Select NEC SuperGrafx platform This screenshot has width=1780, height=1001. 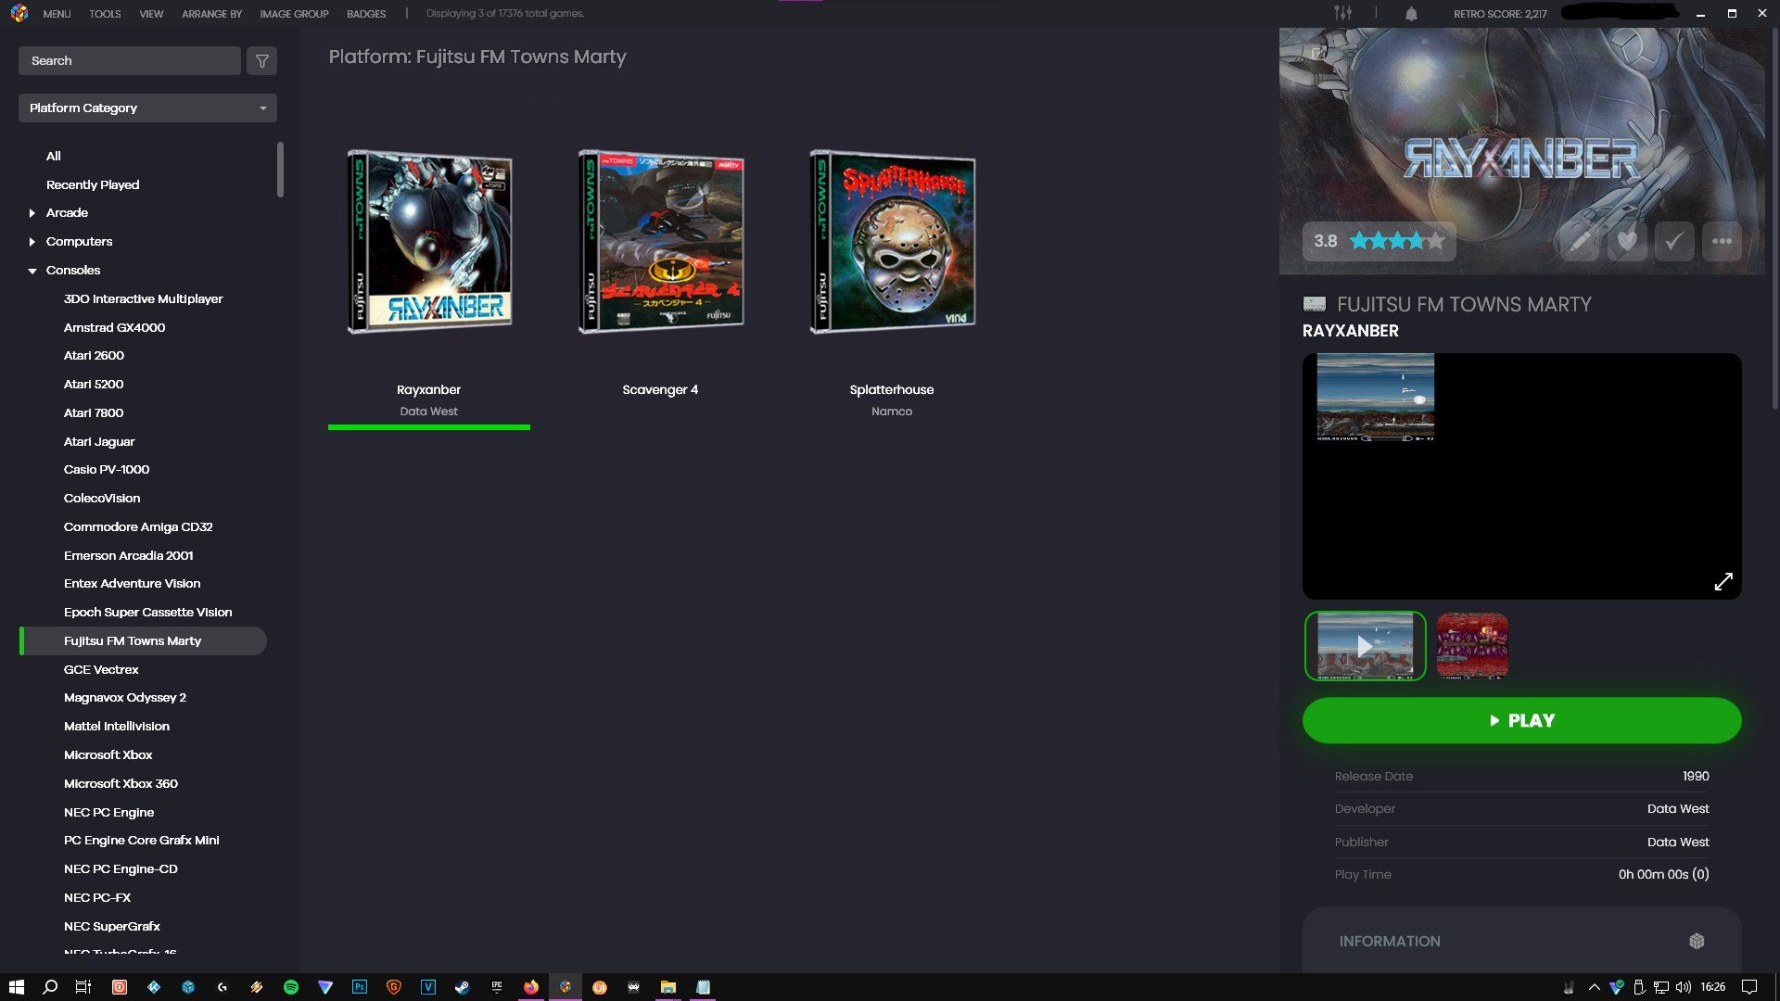[x=112, y=926]
